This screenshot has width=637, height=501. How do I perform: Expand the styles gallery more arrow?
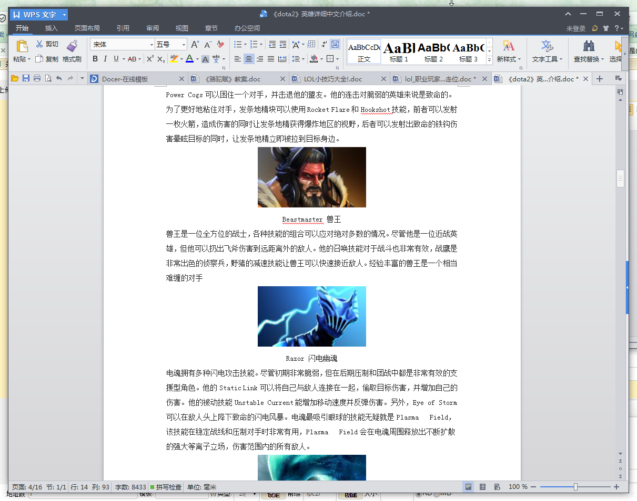pos(489,60)
